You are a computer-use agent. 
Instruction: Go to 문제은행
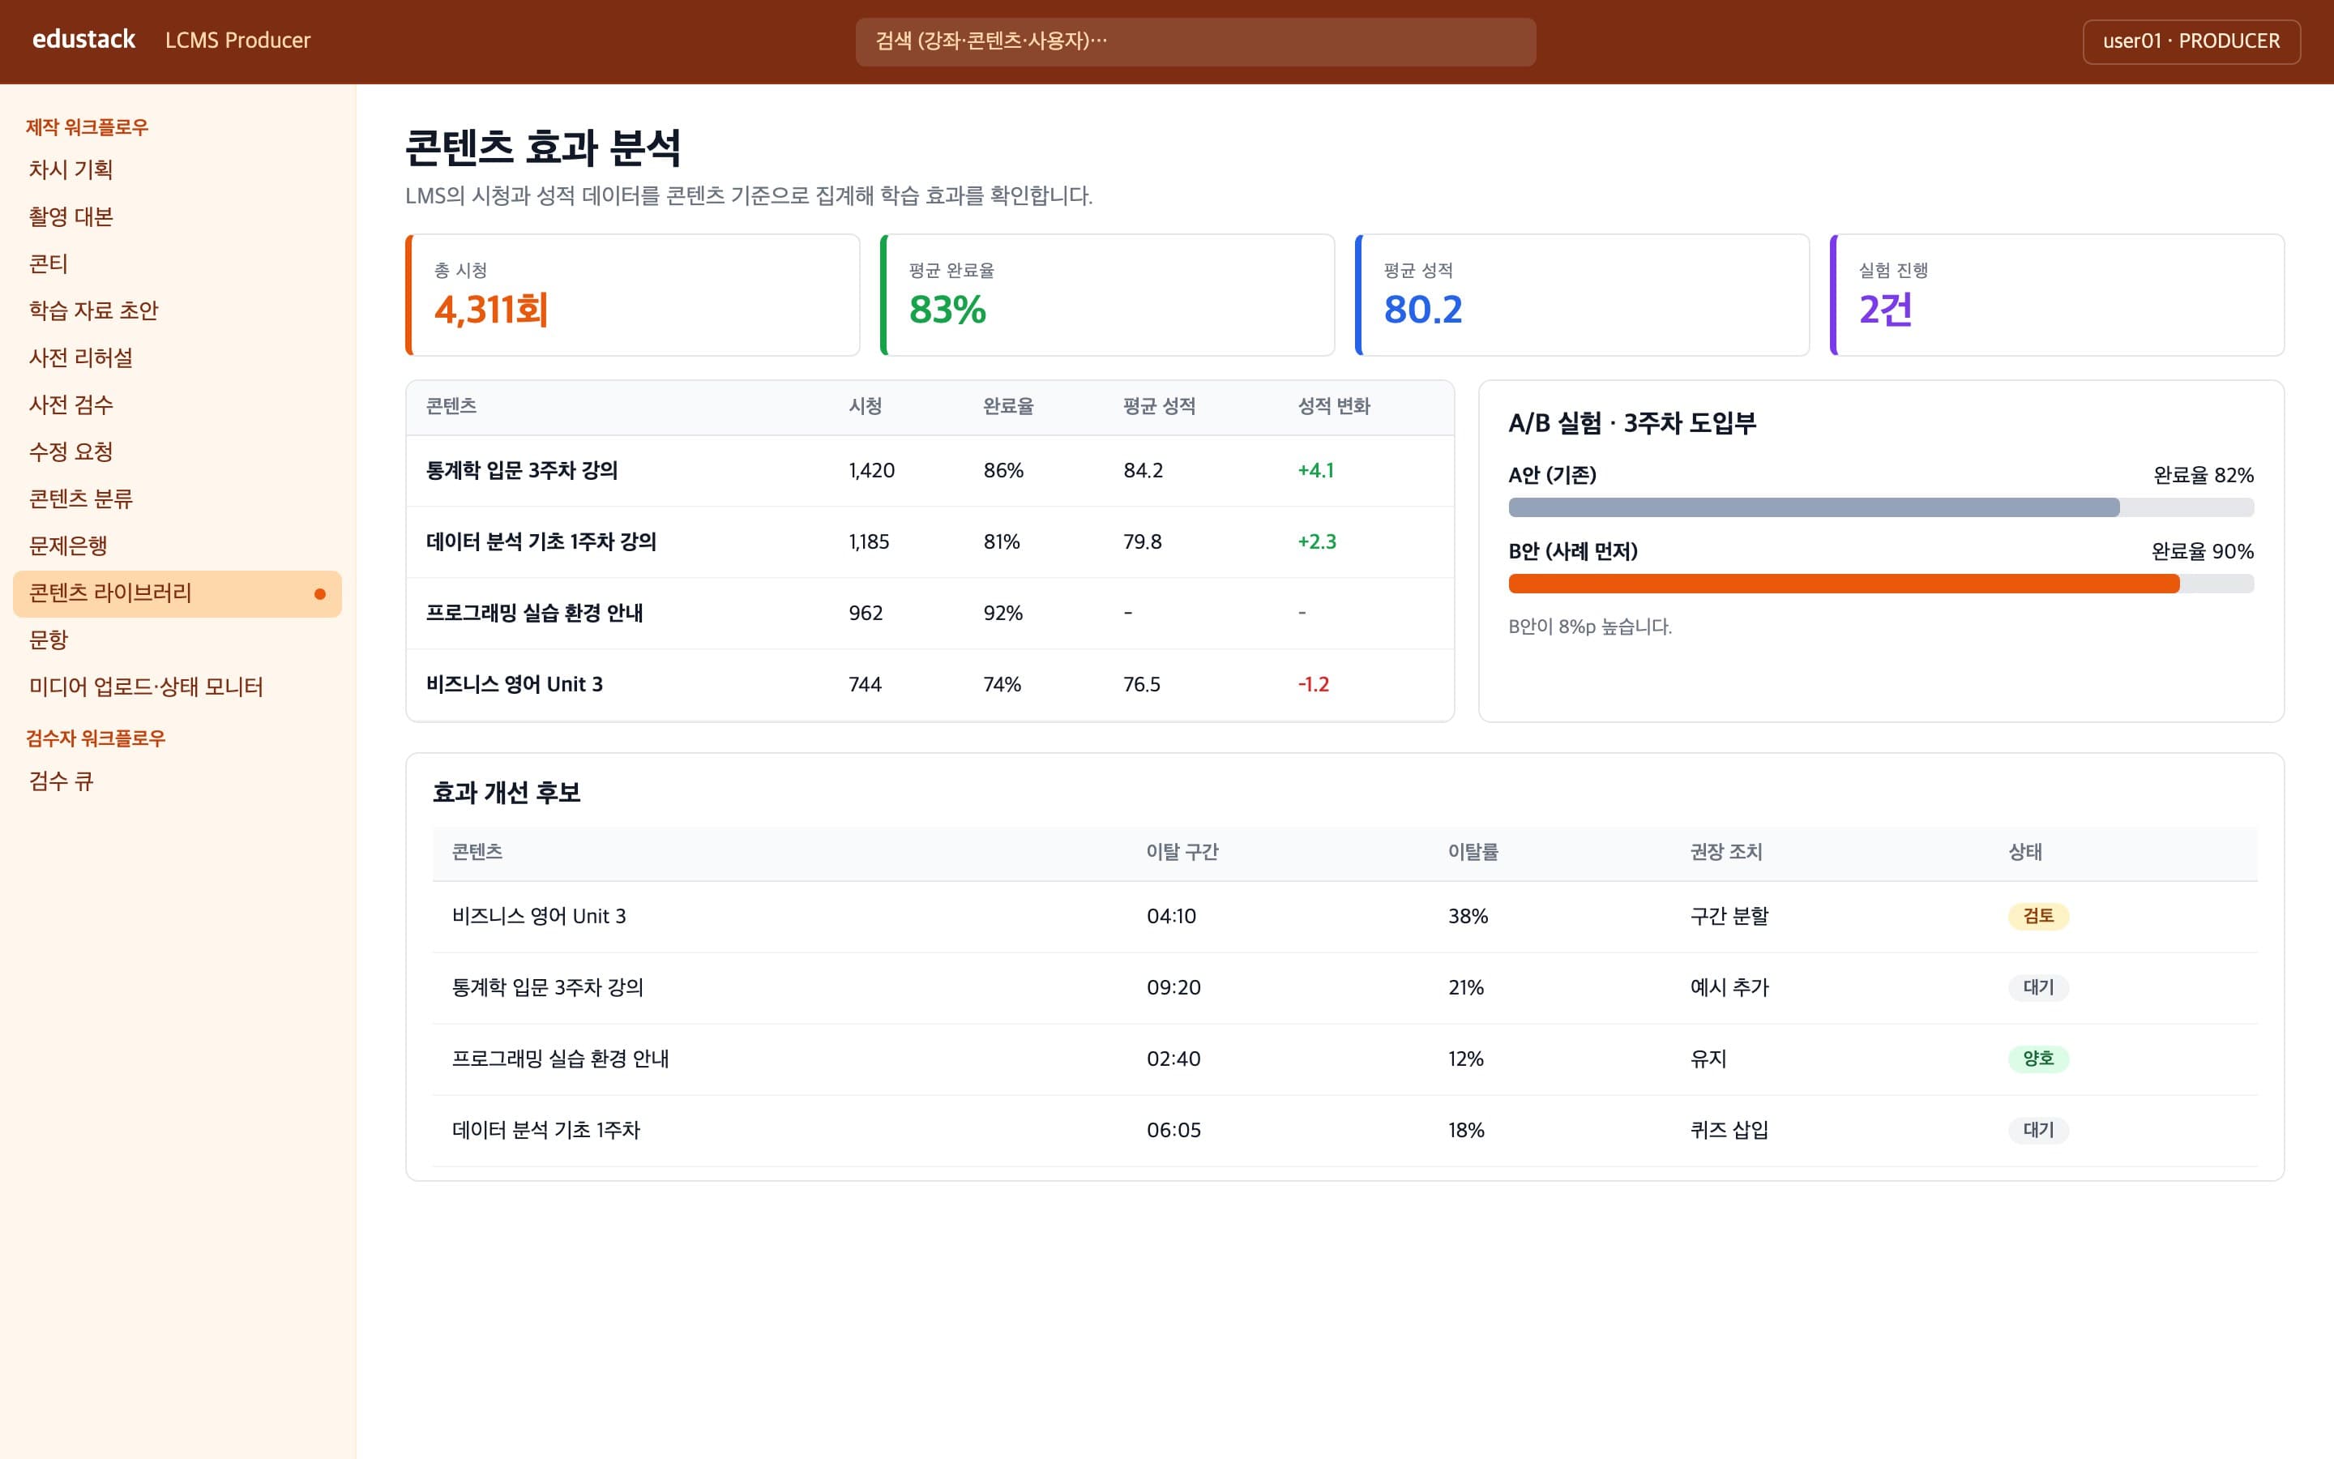[177, 546]
